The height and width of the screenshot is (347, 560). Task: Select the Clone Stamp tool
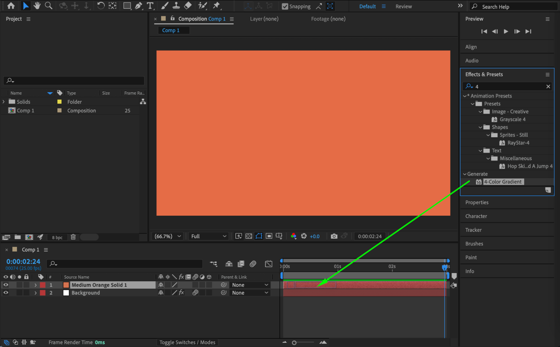[176, 6]
